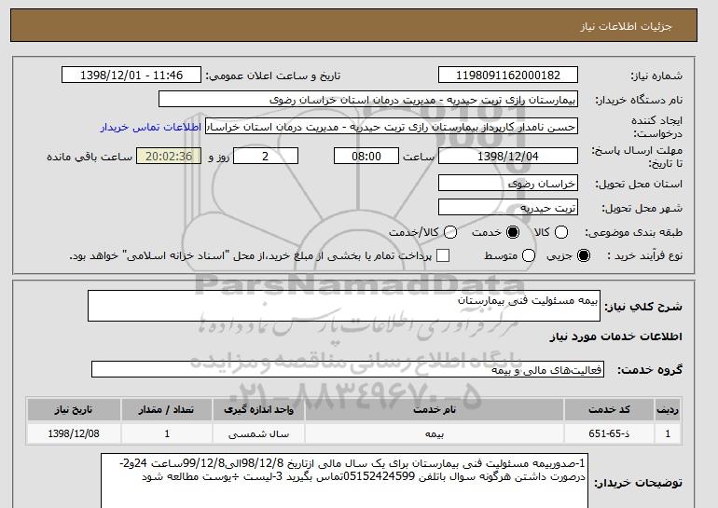Click the delivery province field خراسان رضوی
The width and height of the screenshot is (718, 508).
(x=508, y=184)
